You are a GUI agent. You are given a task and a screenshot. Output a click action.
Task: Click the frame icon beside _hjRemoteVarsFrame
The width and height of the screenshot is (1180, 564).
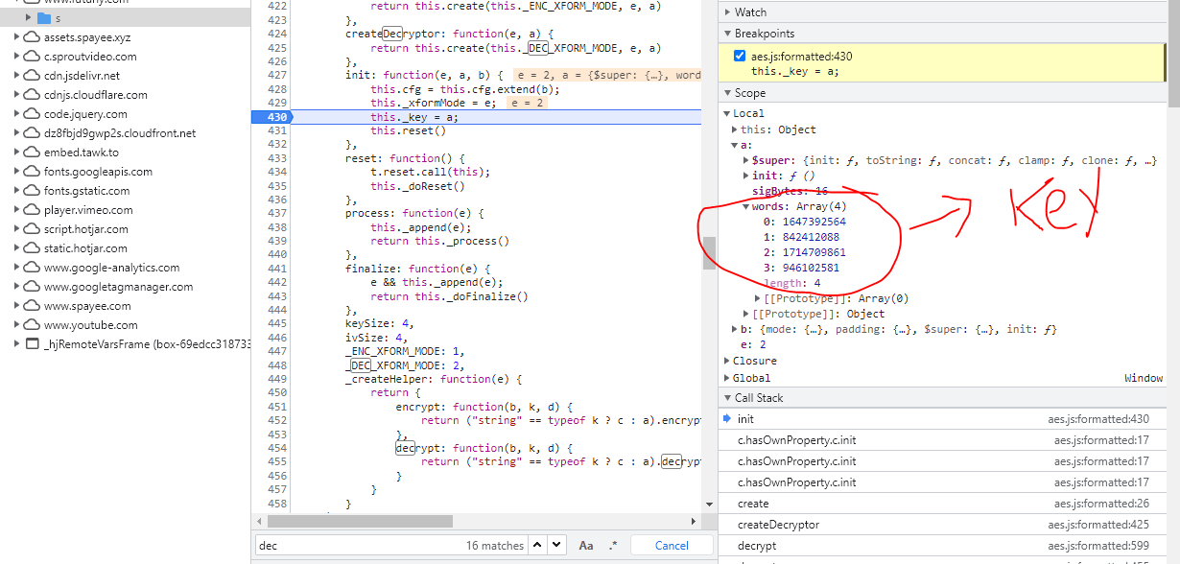(x=33, y=344)
